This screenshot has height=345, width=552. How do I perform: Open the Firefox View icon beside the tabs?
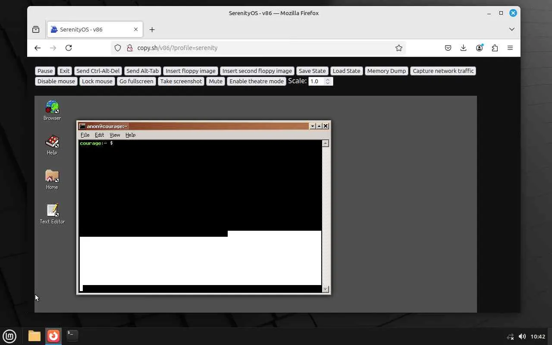(36, 29)
